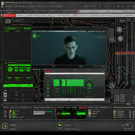Select the video preview showing the man

point(69,49)
